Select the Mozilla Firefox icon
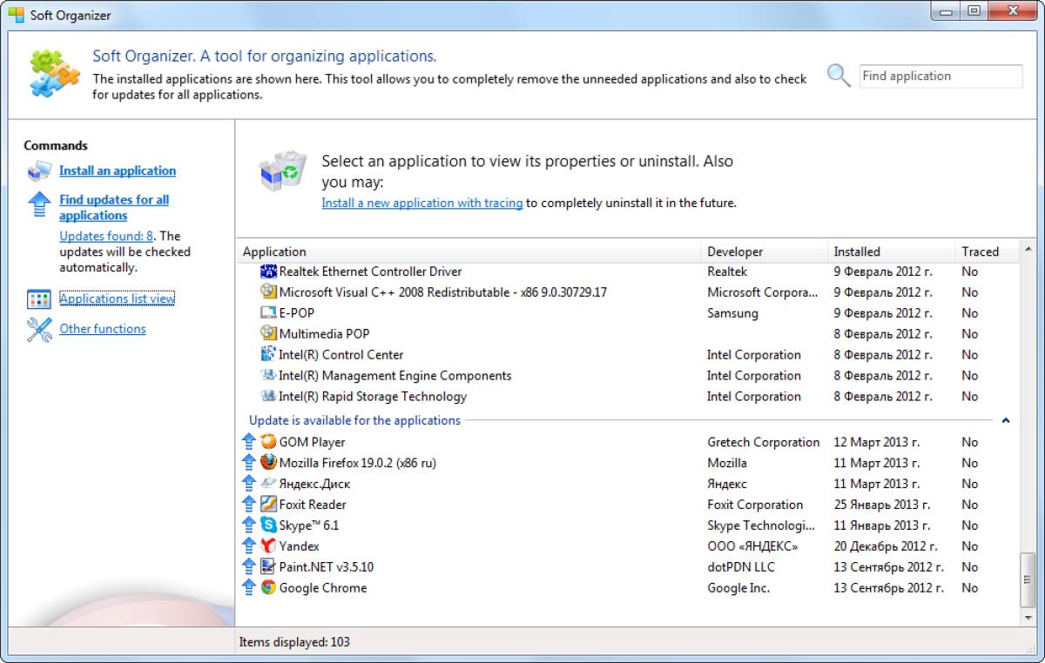Image resolution: width=1045 pixels, height=663 pixels. pos(267,463)
